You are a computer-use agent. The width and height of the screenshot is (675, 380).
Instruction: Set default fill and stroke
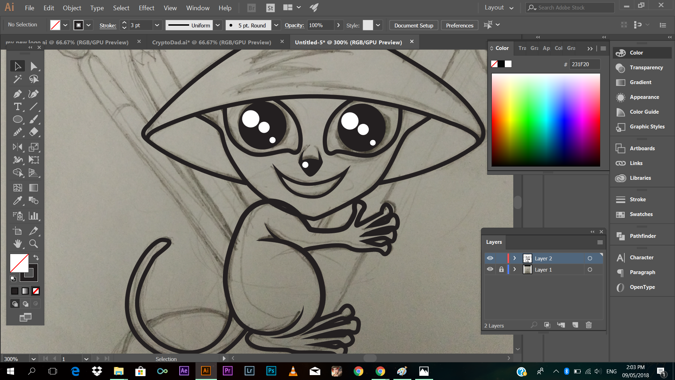[13, 279]
